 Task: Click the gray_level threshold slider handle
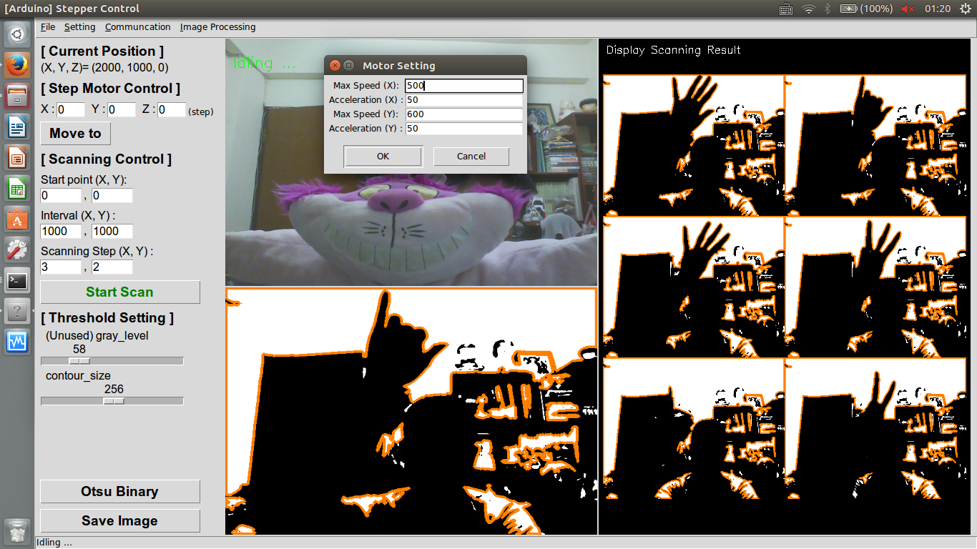pyautogui.click(x=79, y=361)
